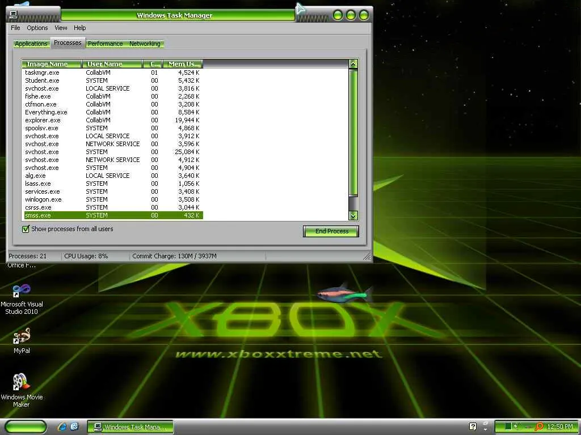Click the orange magnifier Everything tray icon

(539, 427)
